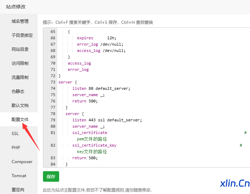The width and height of the screenshot is (250, 194).
Task: Open the 网站目录 settings tab
Action: point(20,49)
